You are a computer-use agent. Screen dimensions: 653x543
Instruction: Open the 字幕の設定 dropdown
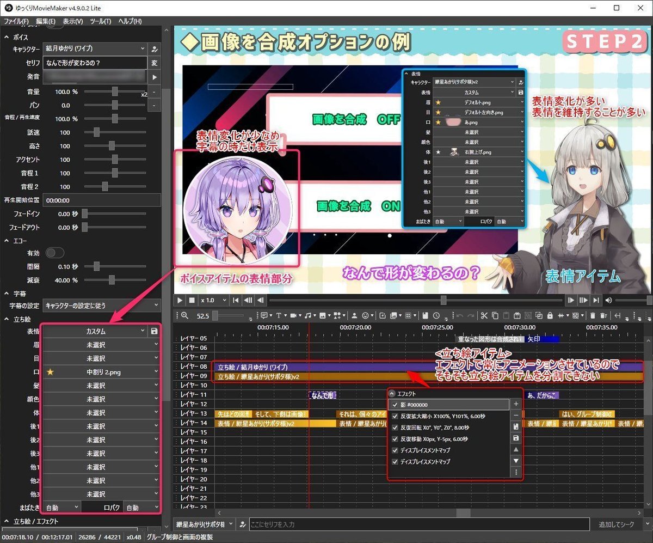click(102, 306)
